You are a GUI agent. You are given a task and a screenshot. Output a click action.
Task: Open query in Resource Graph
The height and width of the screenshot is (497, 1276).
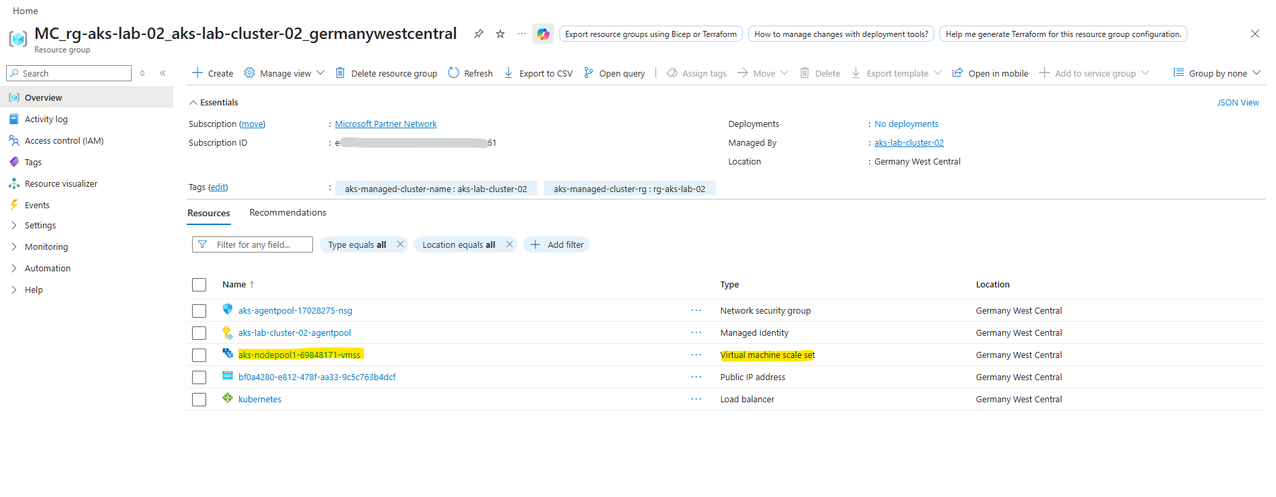pos(614,73)
